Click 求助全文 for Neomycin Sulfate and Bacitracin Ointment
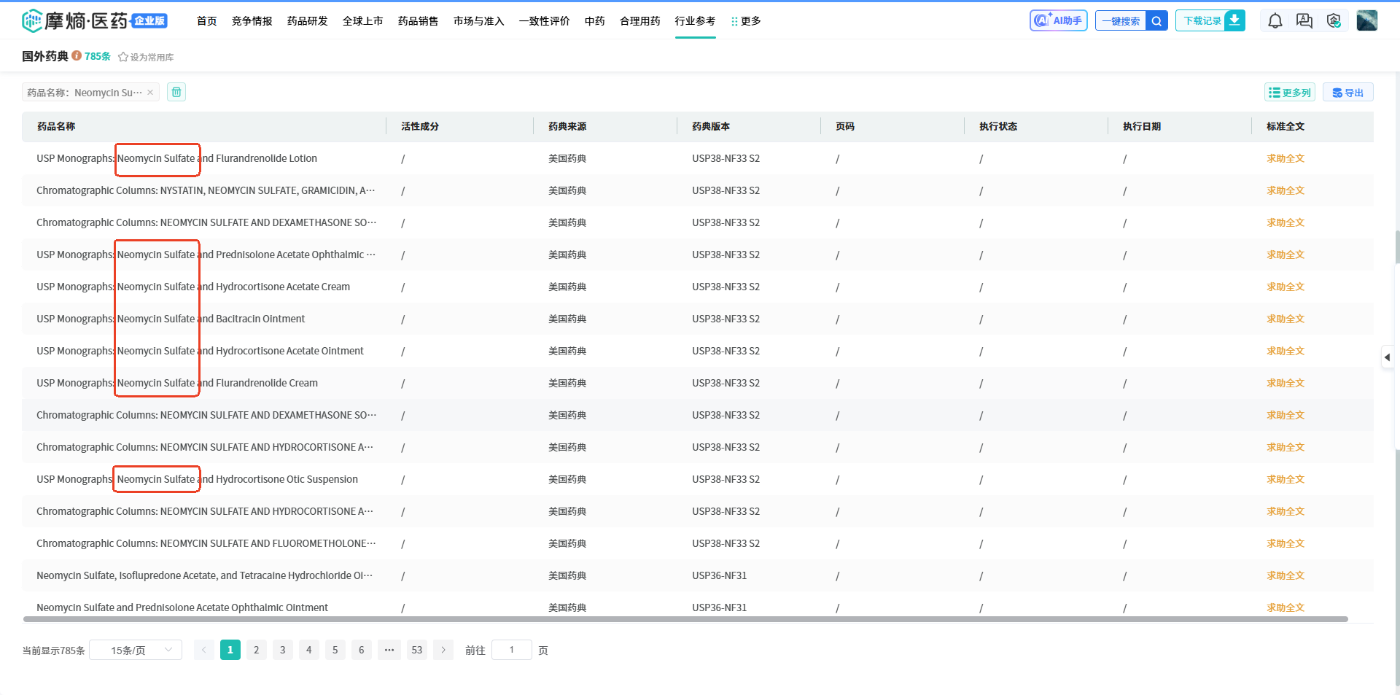The width and height of the screenshot is (1400, 695). point(1285,319)
